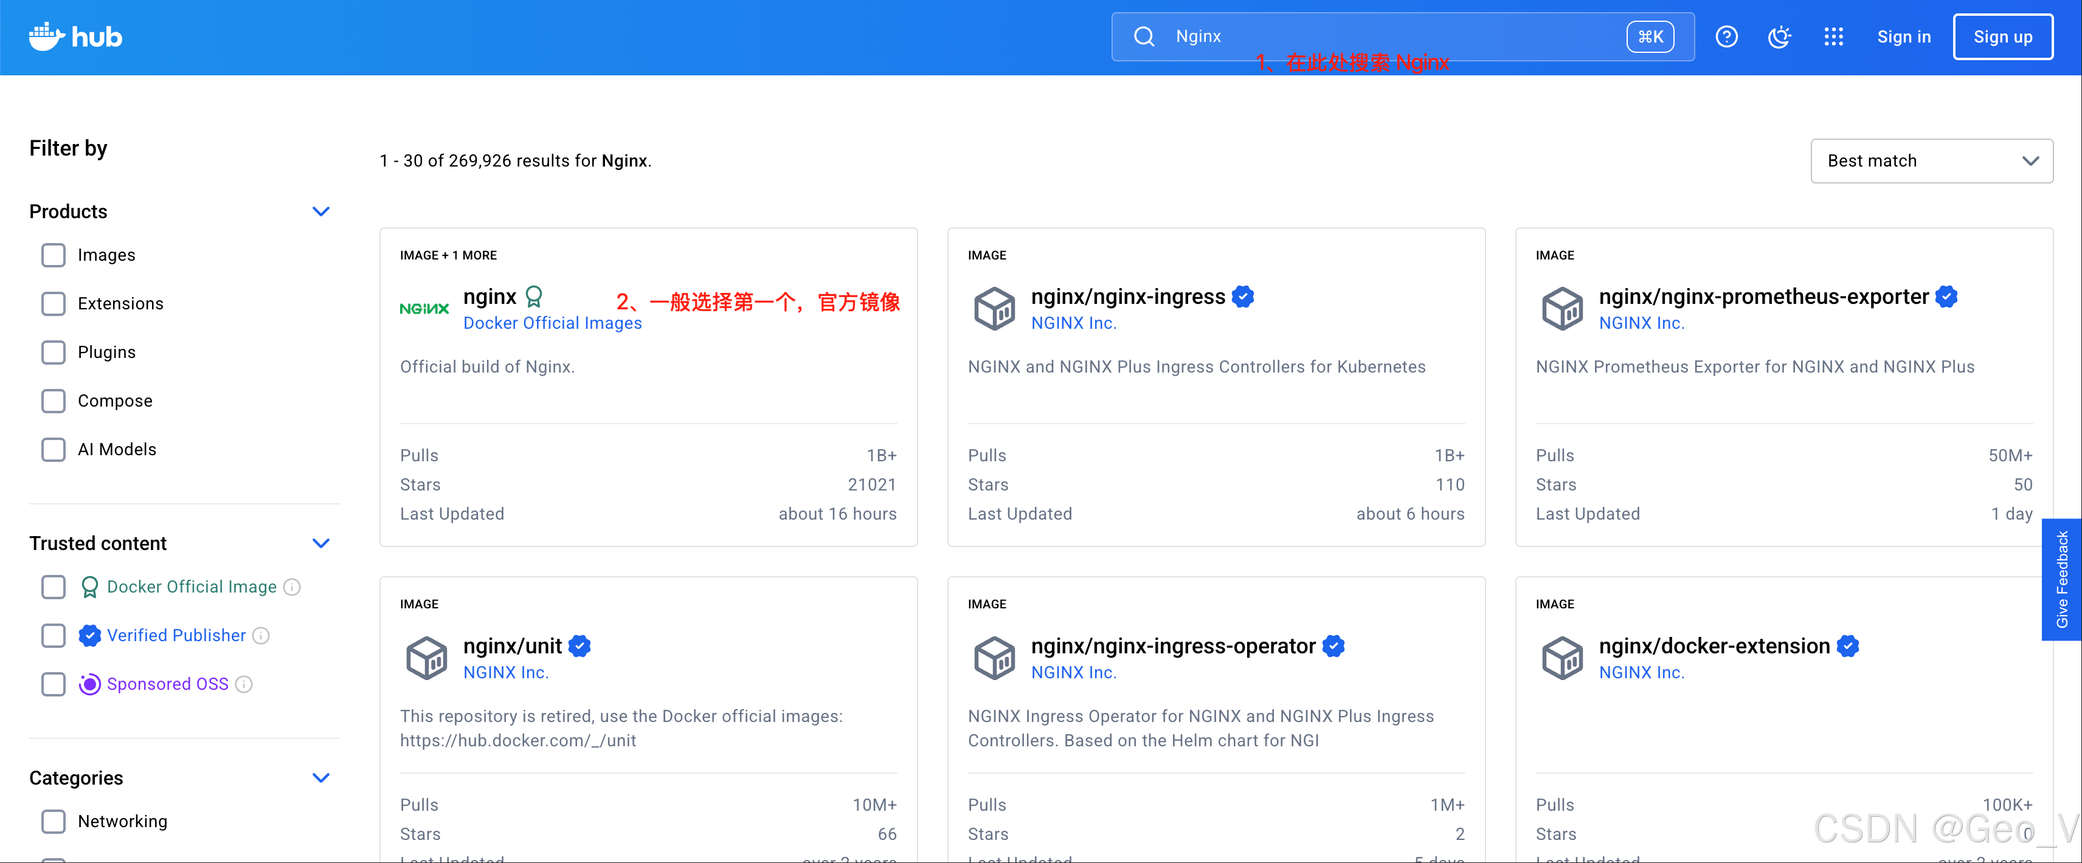
Task: Click verified badge beside nginx-prometheus-exporter
Action: (x=1947, y=297)
